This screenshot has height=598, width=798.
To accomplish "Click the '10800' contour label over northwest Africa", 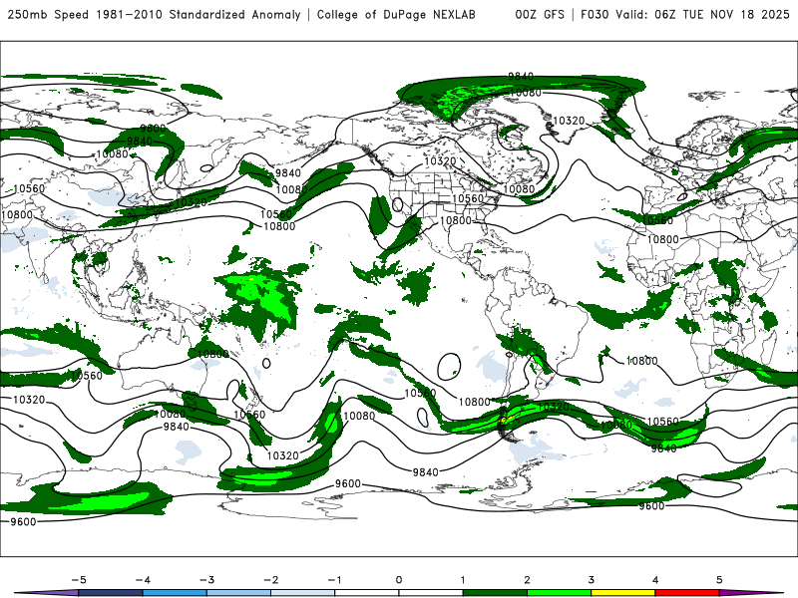I will [662, 239].
